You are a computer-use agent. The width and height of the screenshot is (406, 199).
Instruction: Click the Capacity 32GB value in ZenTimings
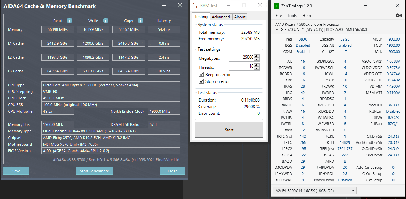[x=344, y=39]
